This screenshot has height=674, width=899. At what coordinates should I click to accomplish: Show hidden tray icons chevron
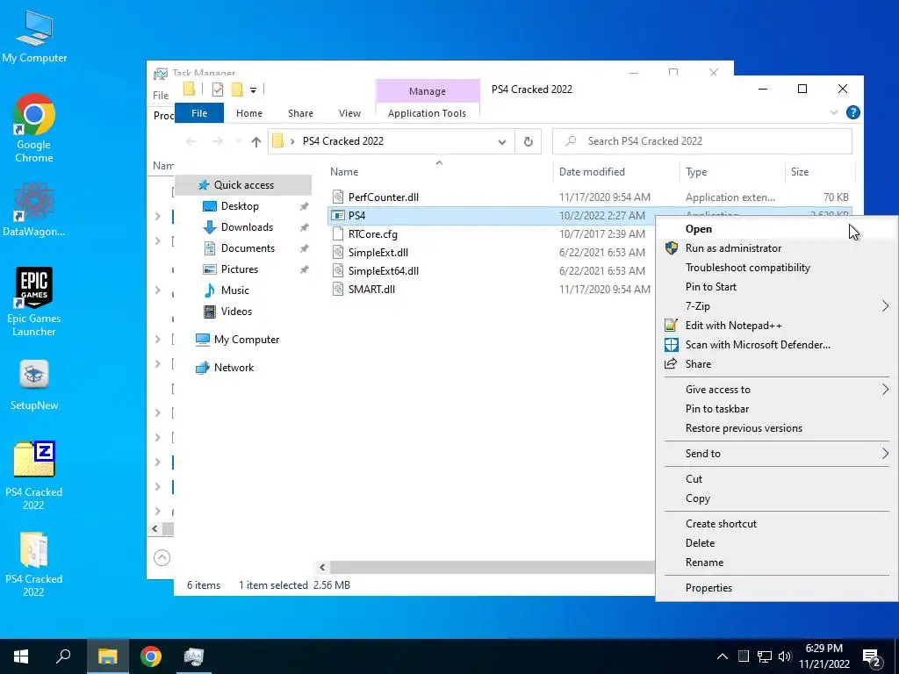723,656
